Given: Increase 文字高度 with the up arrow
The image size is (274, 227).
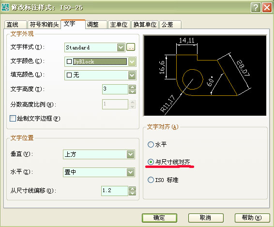Looking at the screenshot, I should point(132,87).
